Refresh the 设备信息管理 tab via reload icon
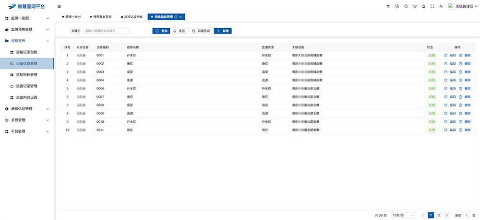This screenshot has width=480, height=220. [x=176, y=17]
